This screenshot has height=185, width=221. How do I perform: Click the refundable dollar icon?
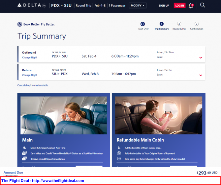coord(119,153)
